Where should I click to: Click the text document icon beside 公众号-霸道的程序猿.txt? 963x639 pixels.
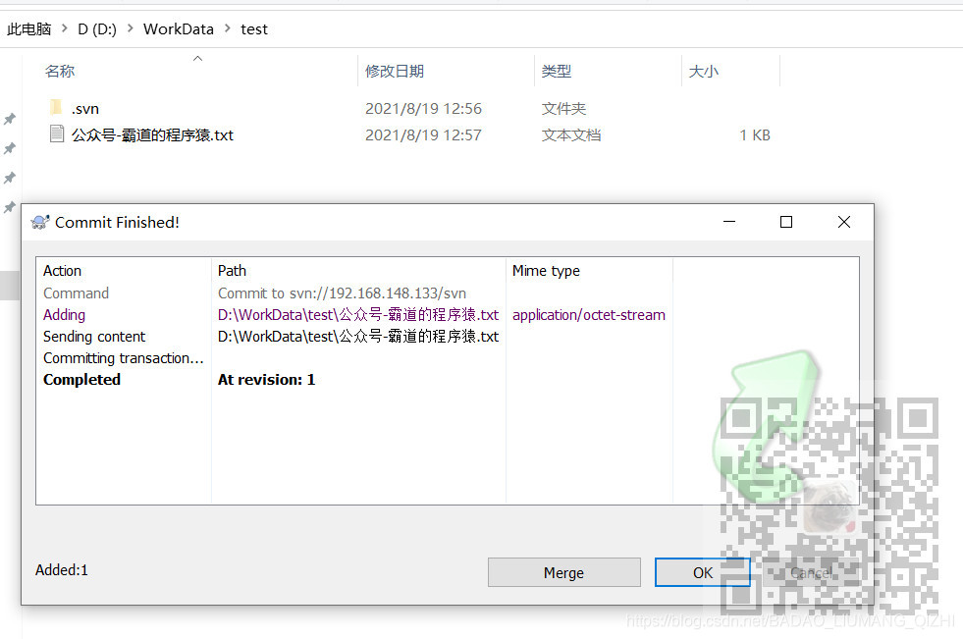[x=56, y=134]
